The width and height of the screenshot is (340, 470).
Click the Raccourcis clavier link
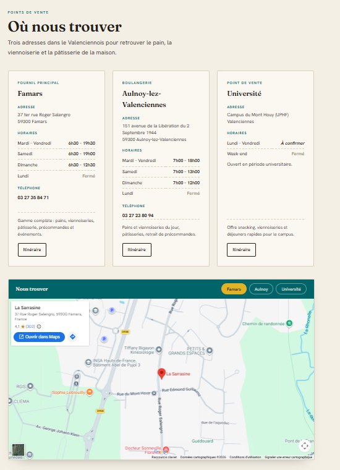click(x=164, y=457)
